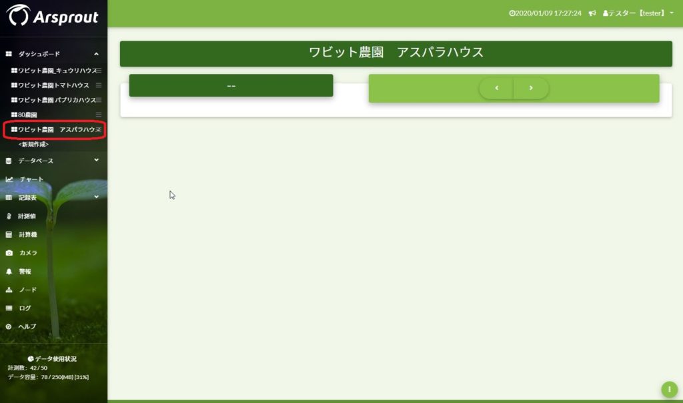Open the 警報 menu
683x403 pixels.
[25, 272]
